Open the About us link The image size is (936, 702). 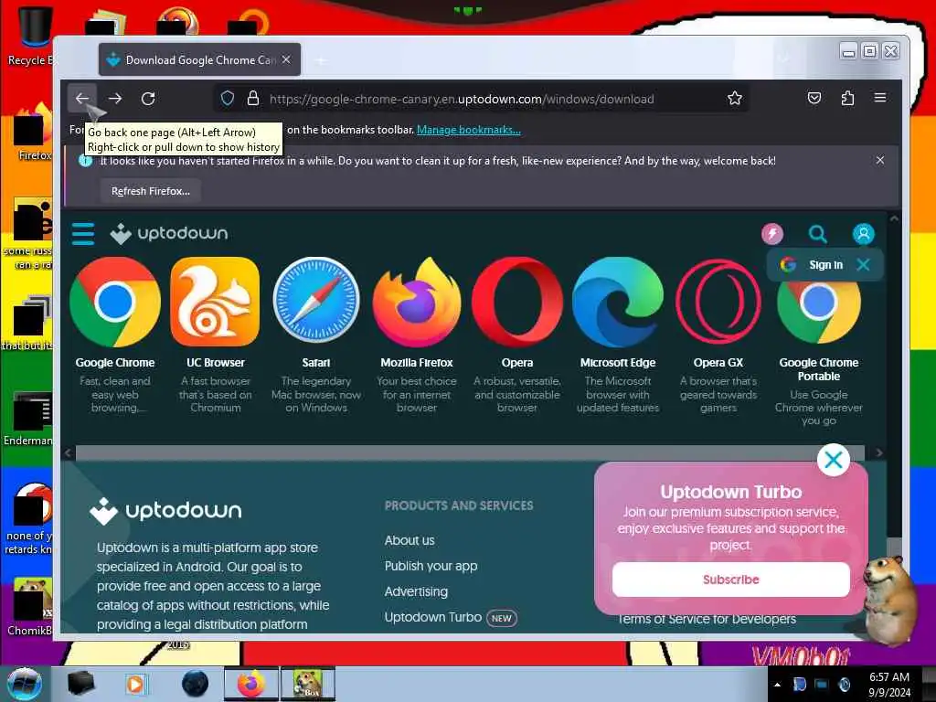(409, 540)
